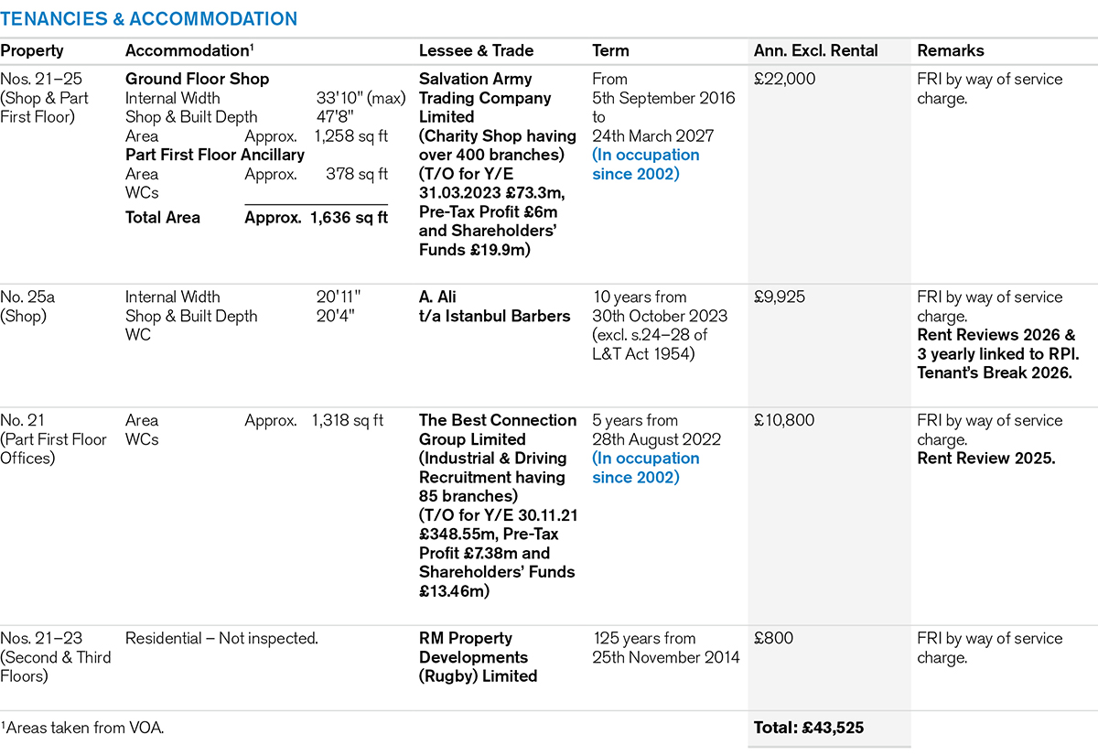Select the Total: £43,525 figure
This screenshot has height=756, width=1098.
[809, 729]
